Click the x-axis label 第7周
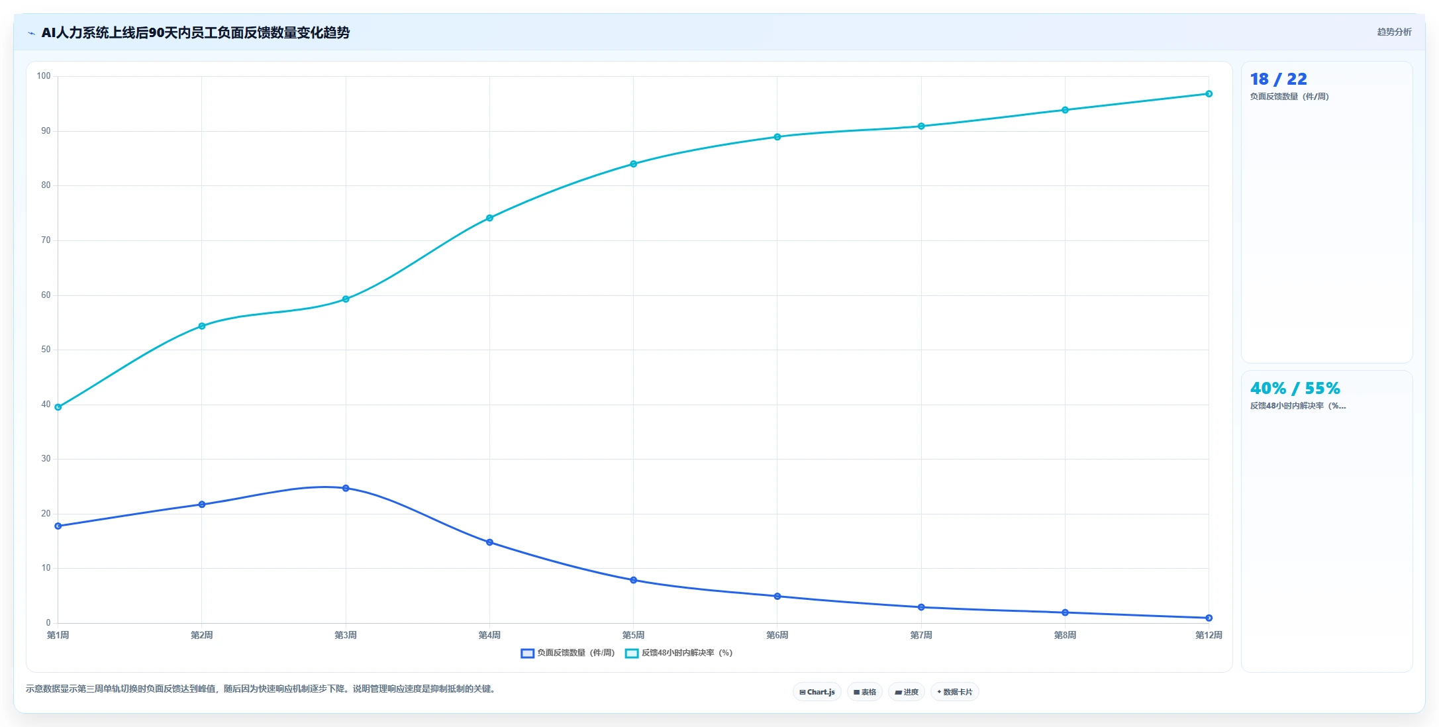Image resolution: width=1439 pixels, height=727 pixels. coord(921,635)
